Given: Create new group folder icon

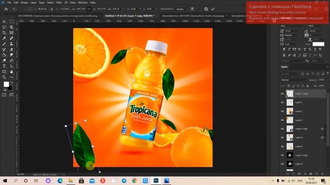Looking at the screenshot, I should 311,174.
